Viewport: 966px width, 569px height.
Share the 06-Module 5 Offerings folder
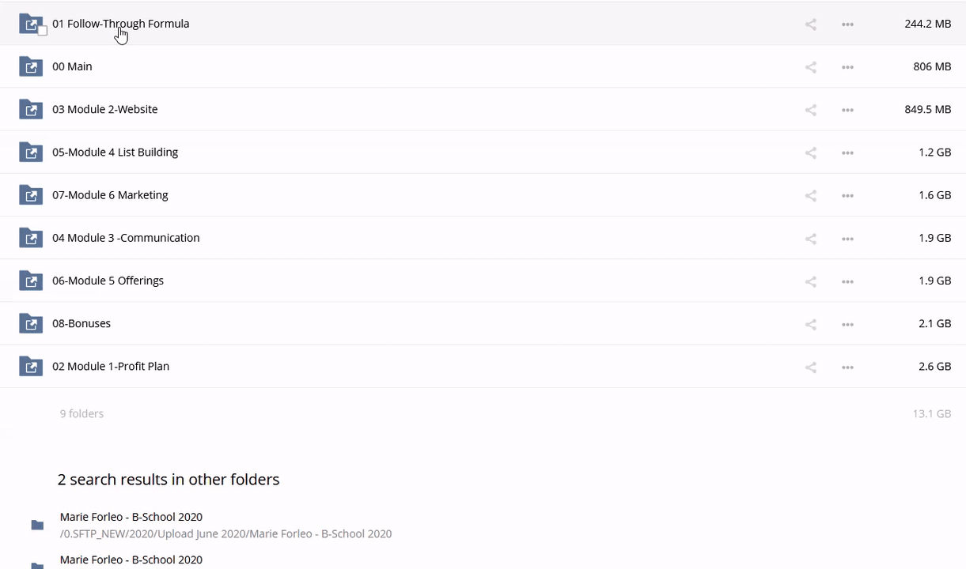(x=810, y=281)
